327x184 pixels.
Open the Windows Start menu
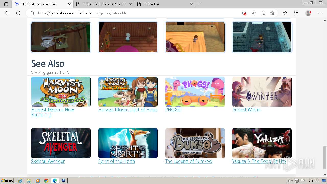7,181
